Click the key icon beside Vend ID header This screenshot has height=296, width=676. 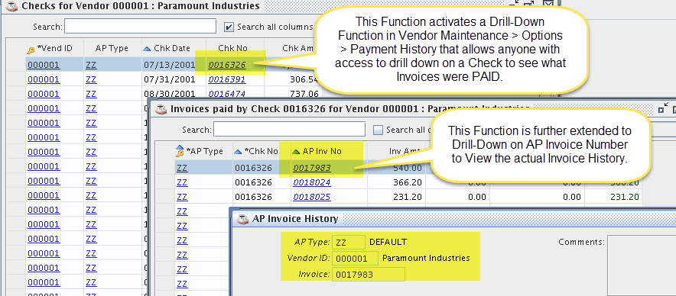(x=31, y=50)
